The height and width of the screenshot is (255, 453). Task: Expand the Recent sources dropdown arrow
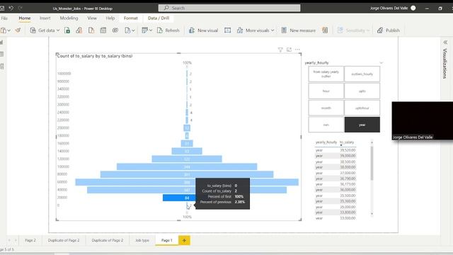coord(133,30)
